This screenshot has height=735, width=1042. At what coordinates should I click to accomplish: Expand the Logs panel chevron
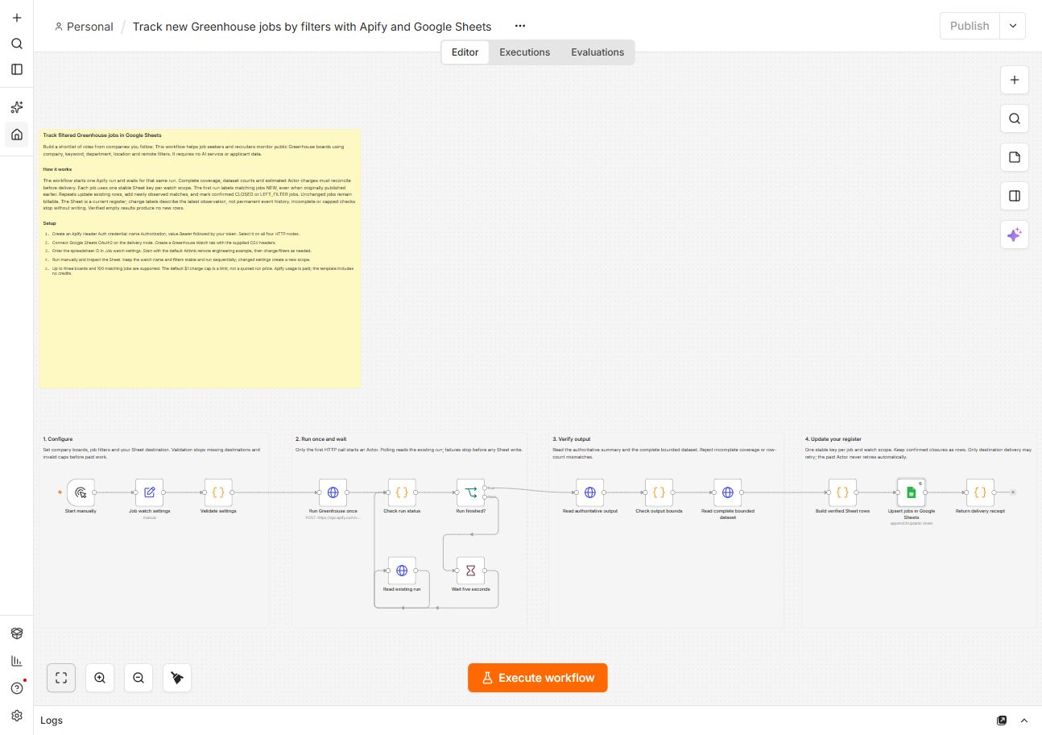[x=1024, y=720]
